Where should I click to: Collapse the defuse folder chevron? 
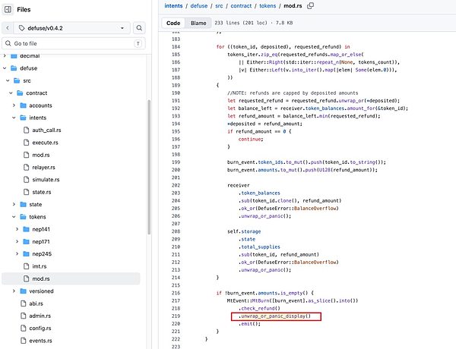[x=5, y=68]
